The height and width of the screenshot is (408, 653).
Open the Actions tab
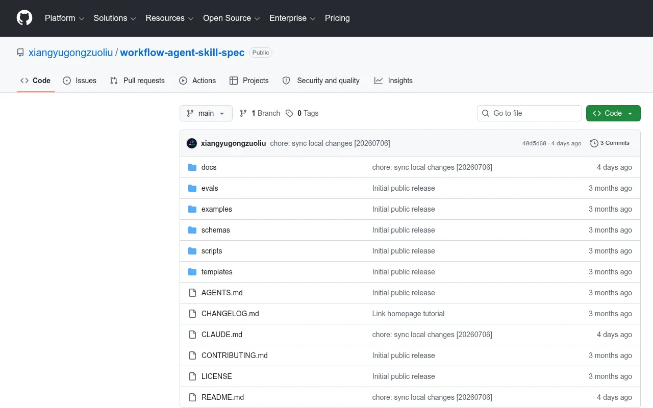pyautogui.click(x=197, y=81)
